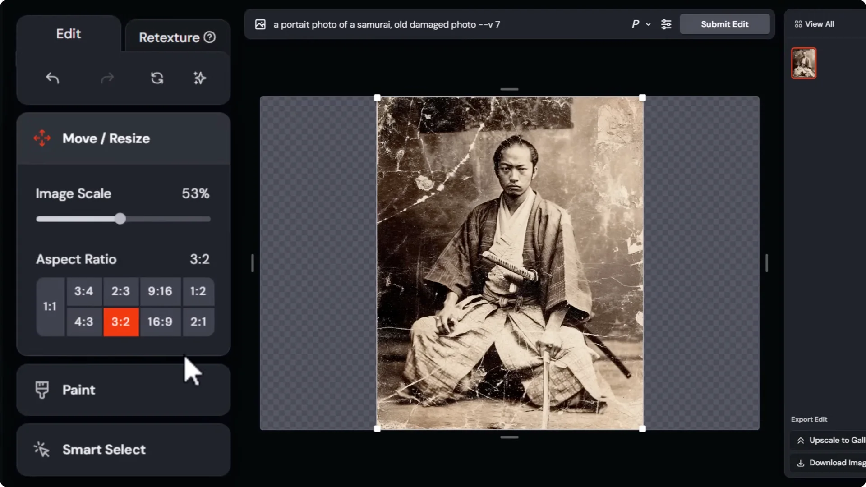Switch to the Retexture tab

pos(169,37)
